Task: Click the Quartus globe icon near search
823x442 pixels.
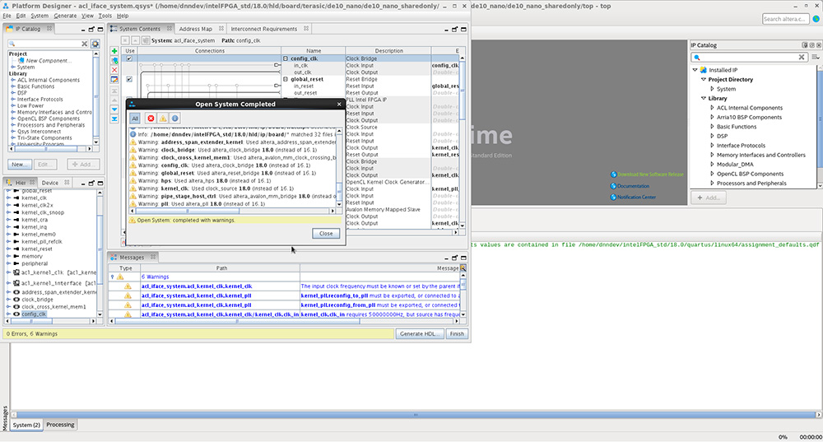Action: [x=816, y=19]
